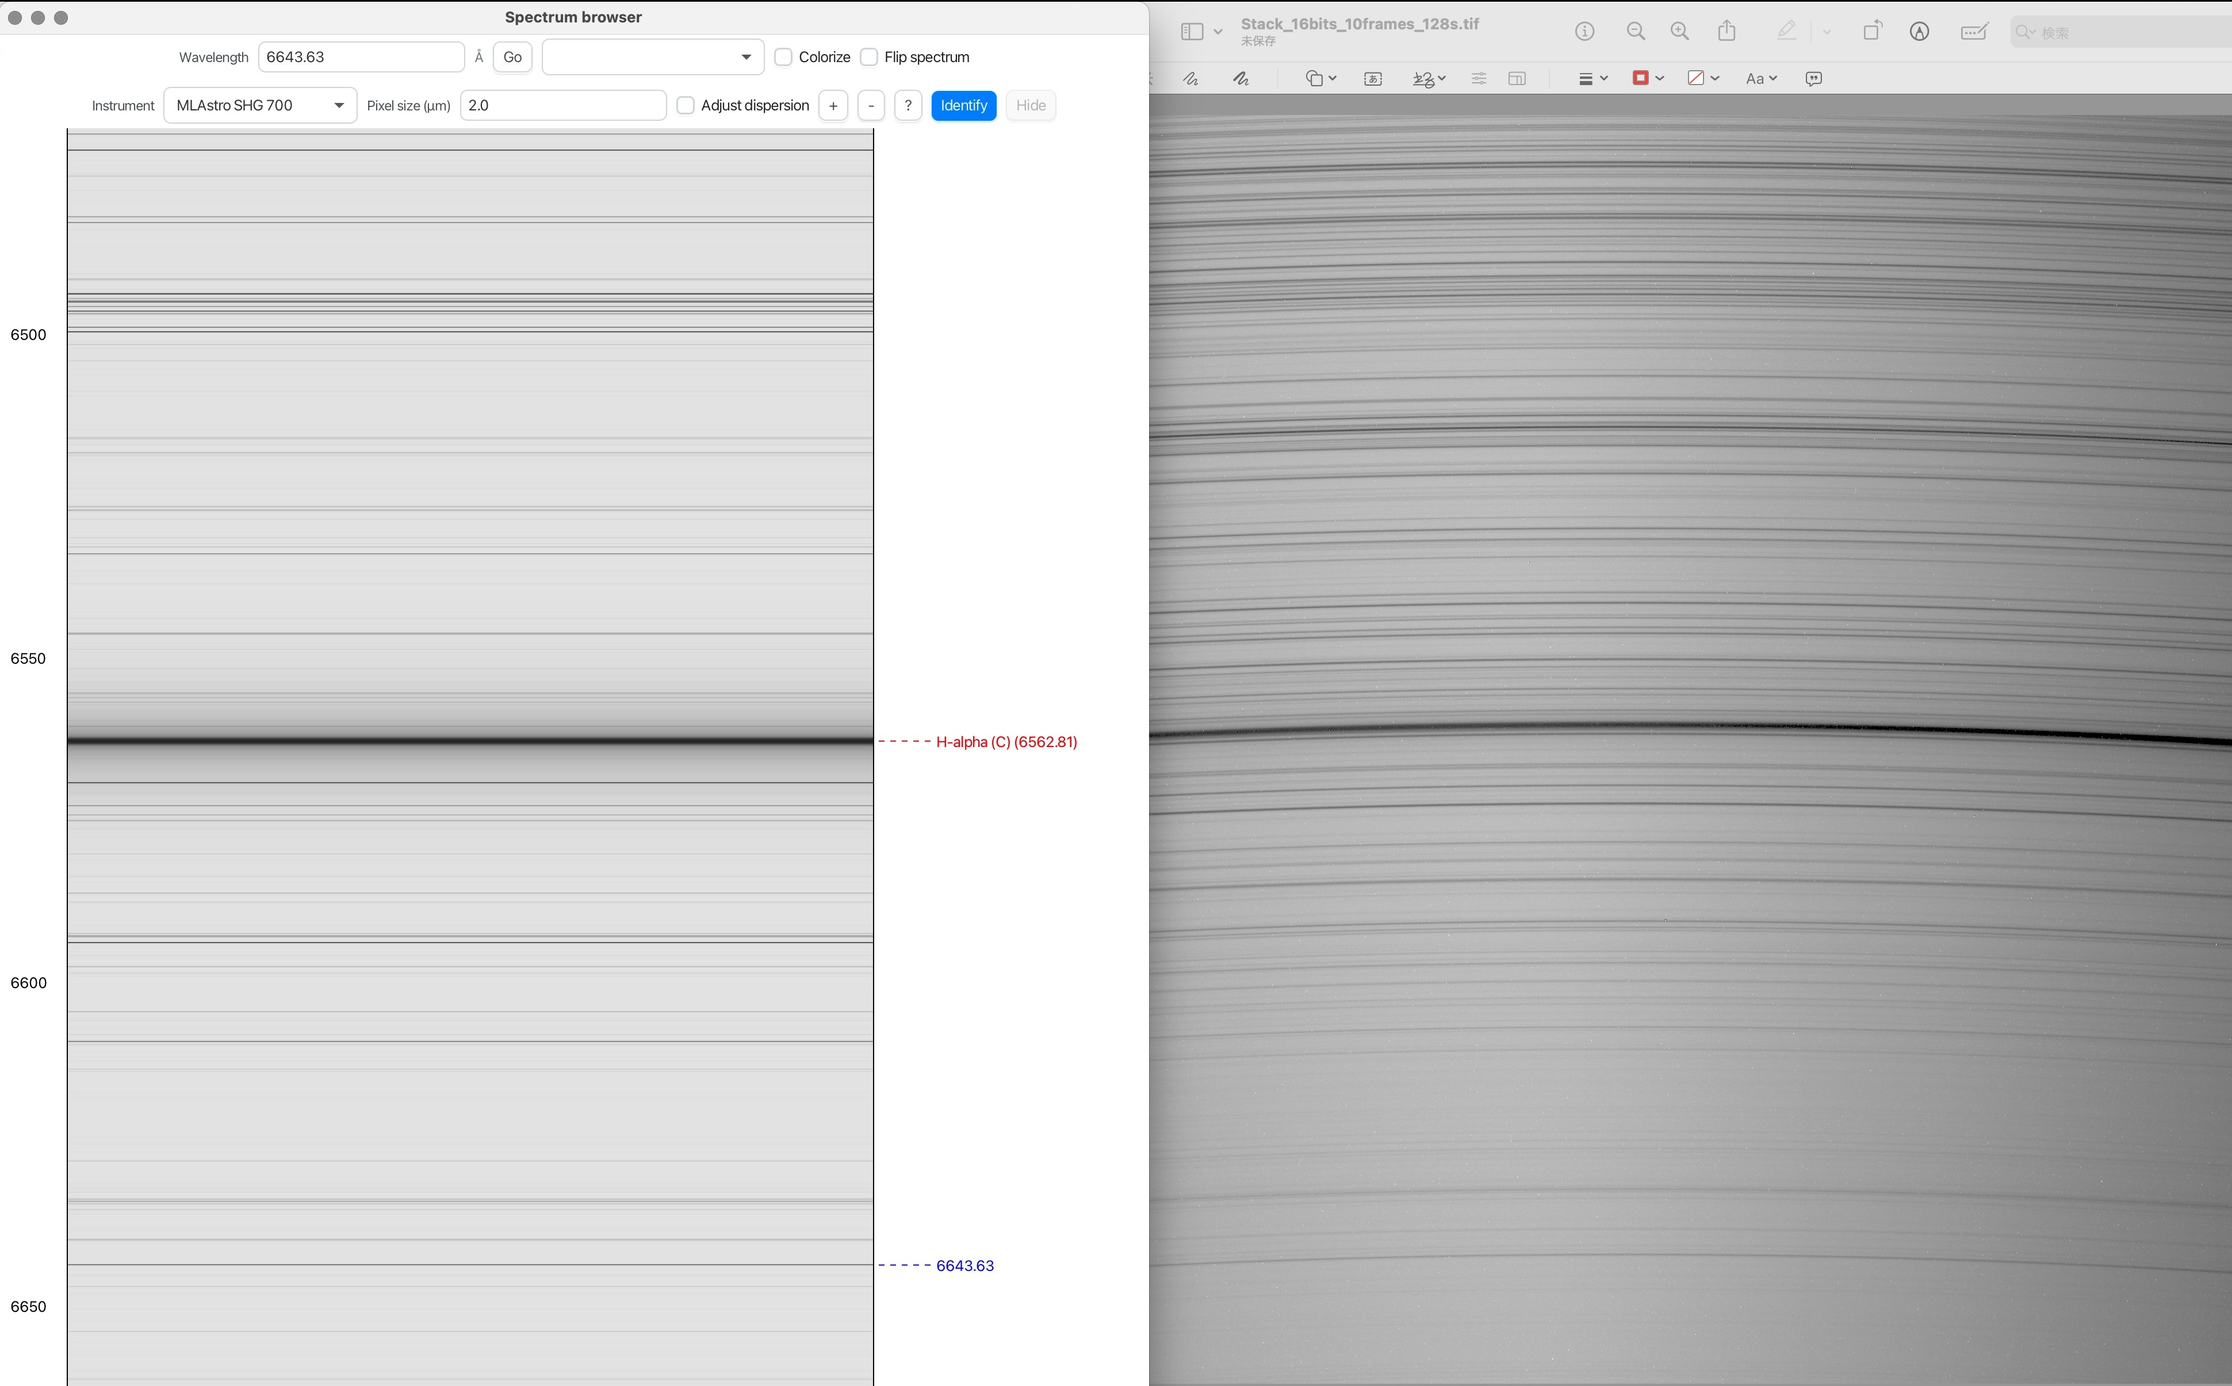This screenshot has height=1386, width=2232.
Task: Open the Shapes tool dropdown in markup bar
Action: pyautogui.click(x=1320, y=79)
